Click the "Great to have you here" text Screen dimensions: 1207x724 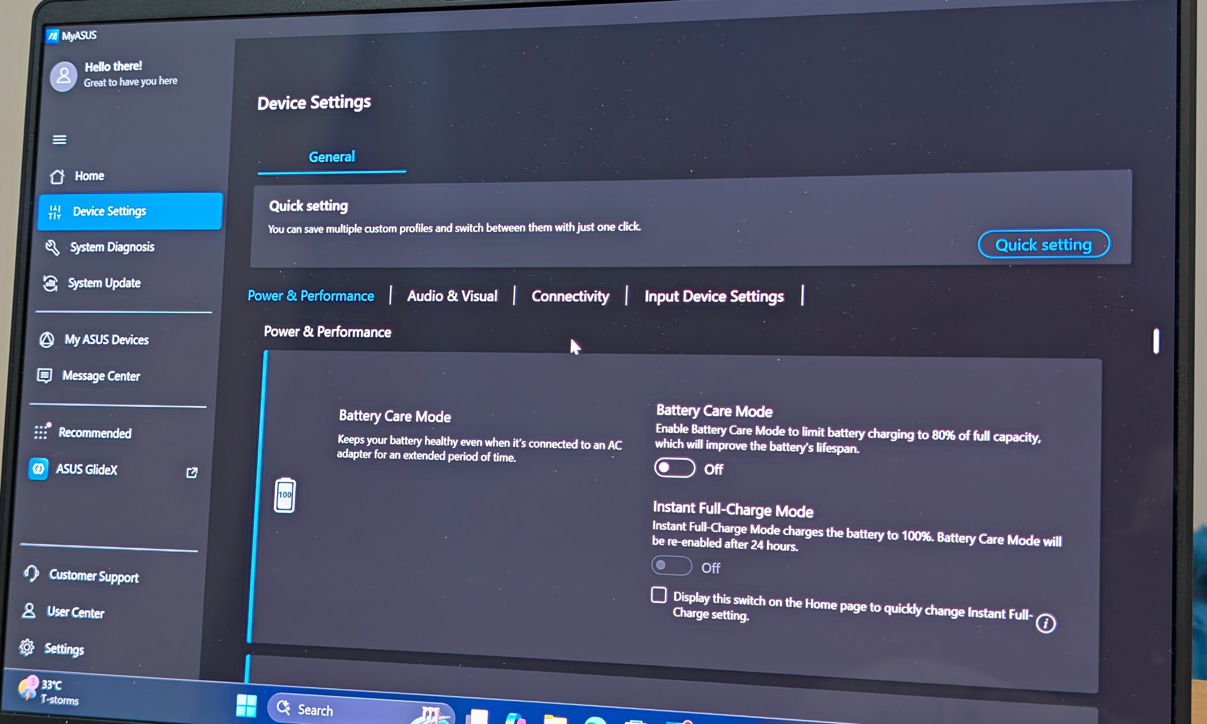point(130,82)
